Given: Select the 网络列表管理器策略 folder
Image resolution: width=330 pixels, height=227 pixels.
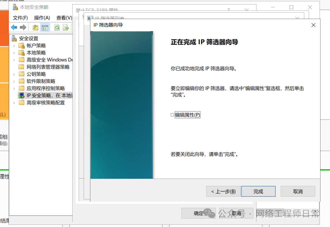Looking at the screenshot, I should point(48,67).
